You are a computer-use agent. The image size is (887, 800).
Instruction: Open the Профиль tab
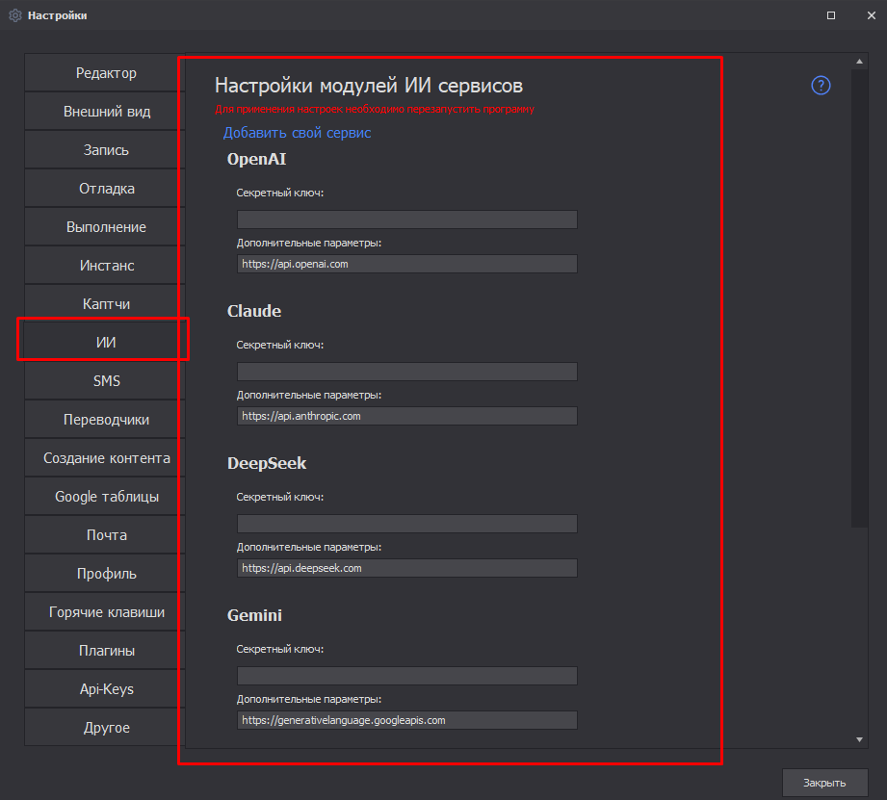[105, 574]
